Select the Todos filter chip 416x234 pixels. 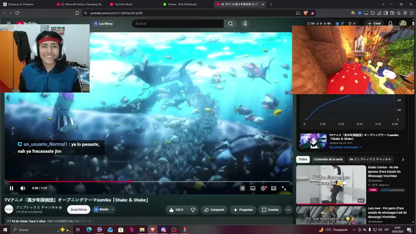303,160
